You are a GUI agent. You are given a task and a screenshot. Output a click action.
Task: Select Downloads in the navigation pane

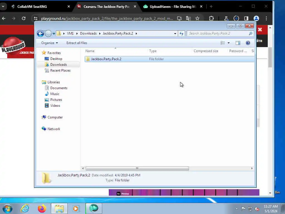(58, 65)
